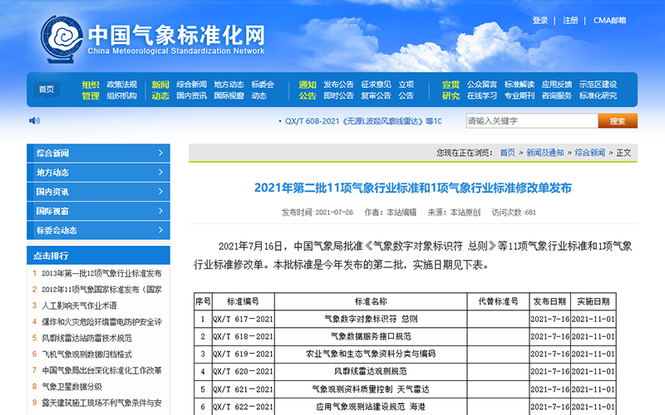Open 政策法规 in navigation bar
Viewport: 665px width, 415px height.
(x=121, y=85)
